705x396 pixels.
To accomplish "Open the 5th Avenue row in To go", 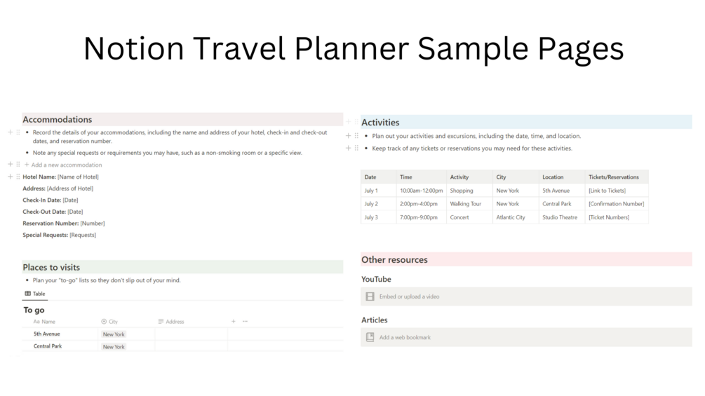I will [x=47, y=334].
